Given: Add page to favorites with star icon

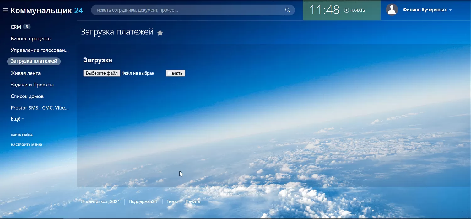Looking at the screenshot, I should (160, 33).
